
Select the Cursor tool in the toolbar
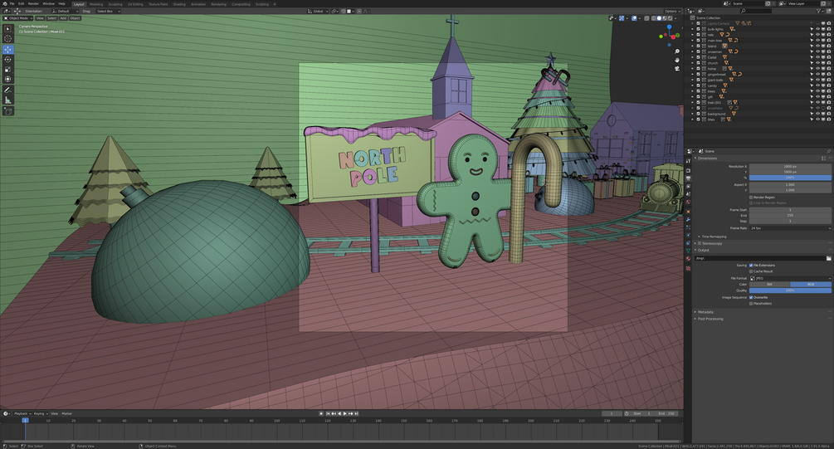coord(8,38)
